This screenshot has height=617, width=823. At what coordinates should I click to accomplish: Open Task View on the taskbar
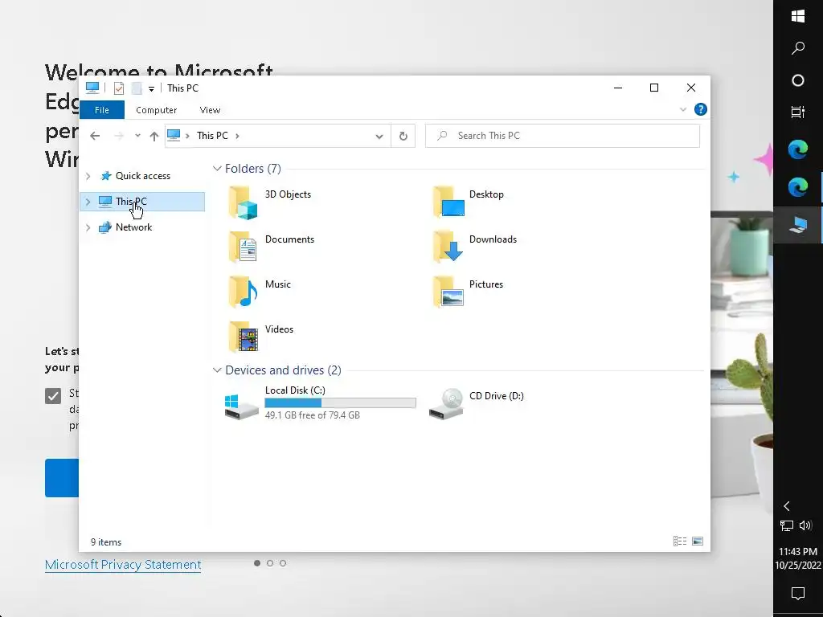pos(798,112)
